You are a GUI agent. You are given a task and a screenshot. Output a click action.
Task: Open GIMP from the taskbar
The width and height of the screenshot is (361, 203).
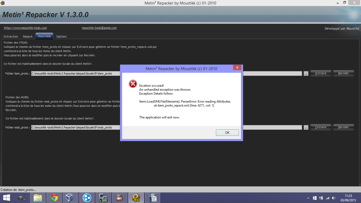pos(21,198)
